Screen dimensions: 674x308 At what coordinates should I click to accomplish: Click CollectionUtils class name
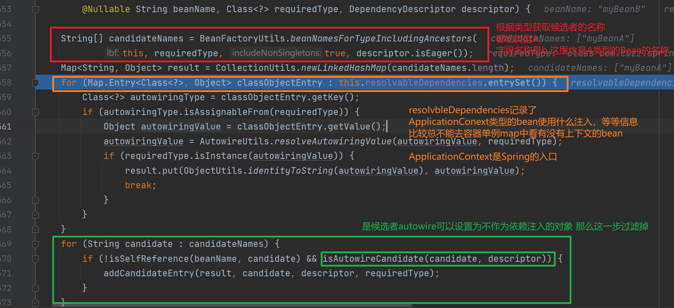pyautogui.click(x=256, y=68)
